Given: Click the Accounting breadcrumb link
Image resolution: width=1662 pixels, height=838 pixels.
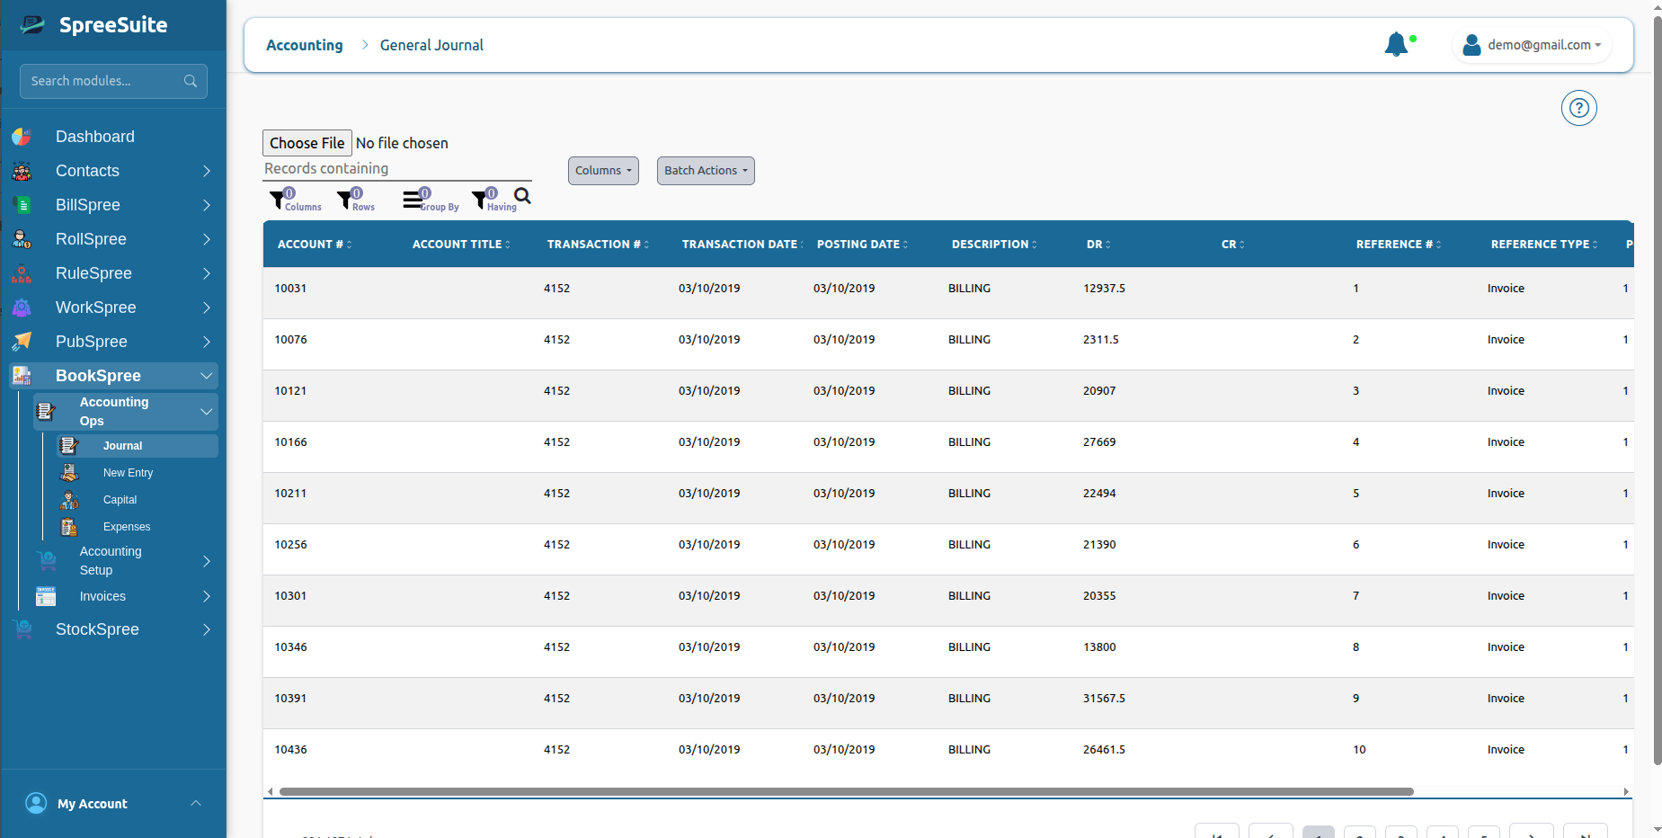Looking at the screenshot, I should pos(304,45).
